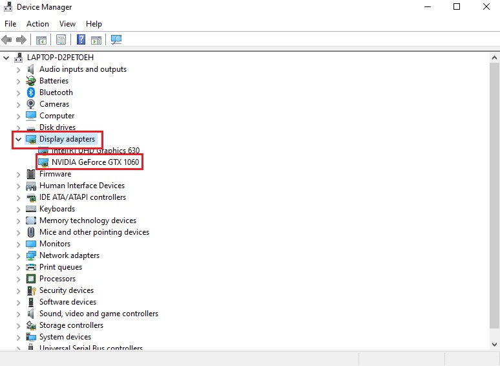Viewport: 500px width, 366px height.
Task: Click the Storage controllers icon
Action: coord(31,325)
